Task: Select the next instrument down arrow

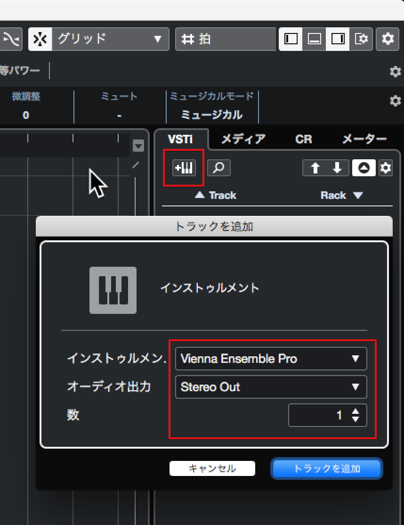Action: [x=338, y=167]
